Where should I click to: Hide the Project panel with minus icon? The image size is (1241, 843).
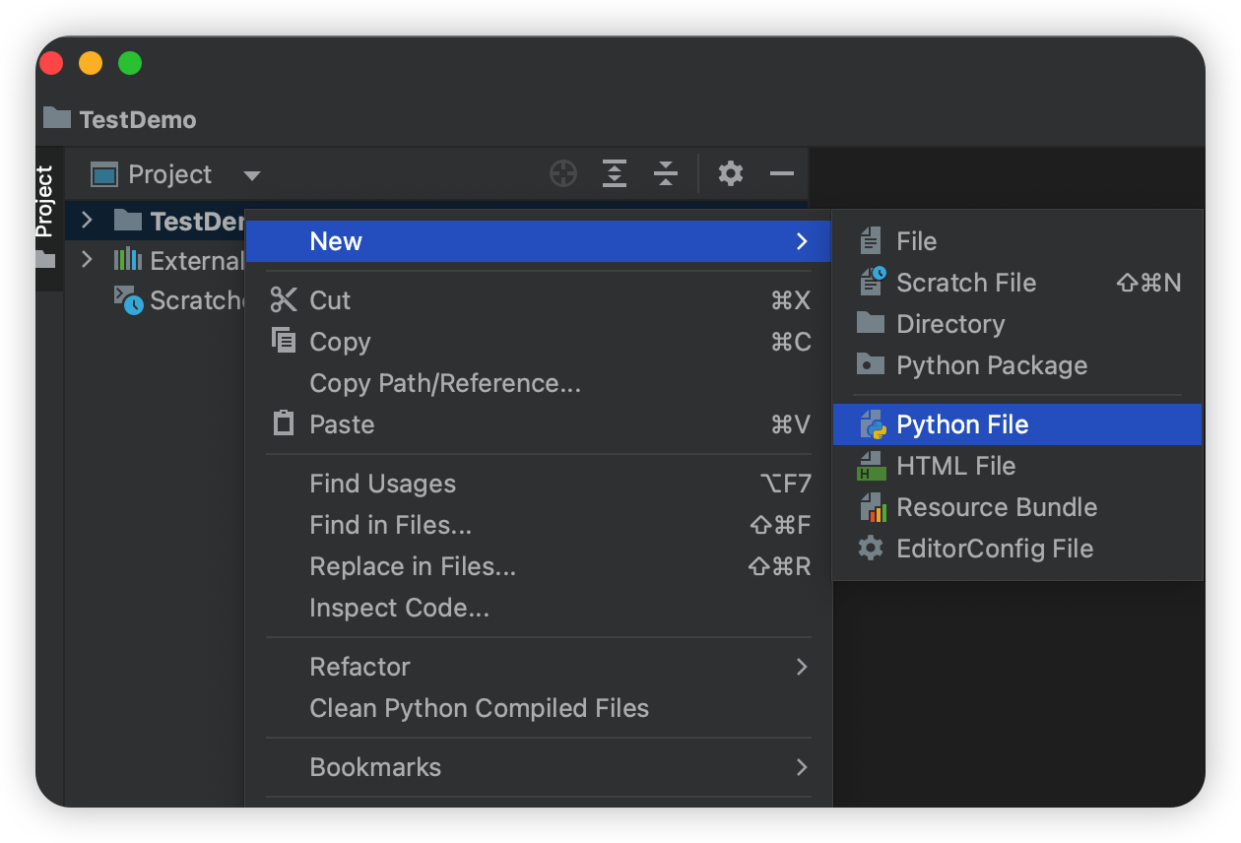[x=782, y=174]
